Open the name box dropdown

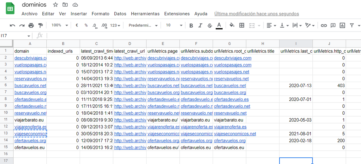point(29,36)
